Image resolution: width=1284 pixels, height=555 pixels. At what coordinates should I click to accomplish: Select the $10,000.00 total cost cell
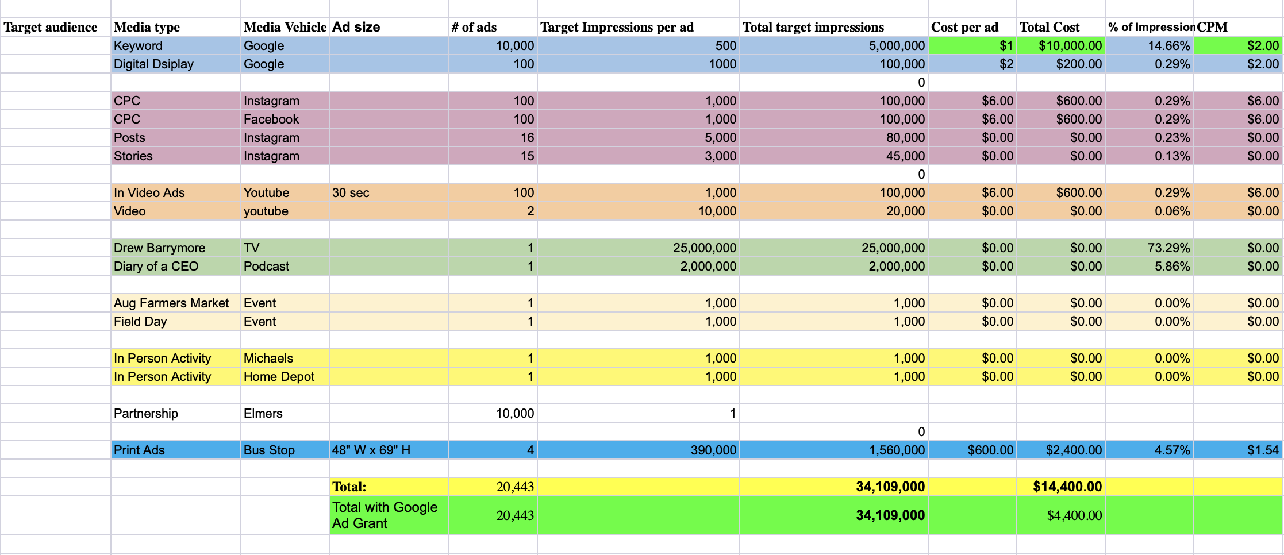point(1061,45)
